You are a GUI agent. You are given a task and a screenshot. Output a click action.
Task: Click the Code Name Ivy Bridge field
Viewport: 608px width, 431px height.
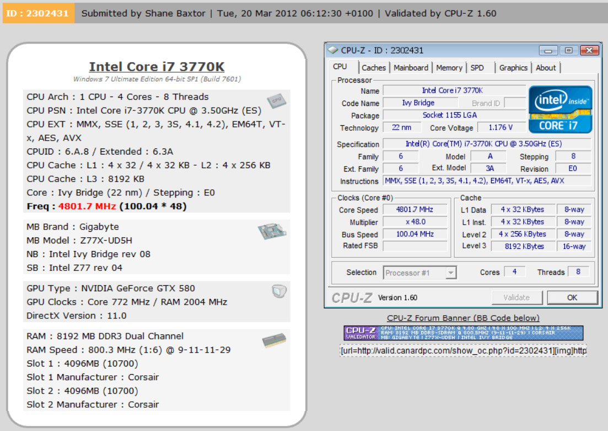(x=420, y=103)
